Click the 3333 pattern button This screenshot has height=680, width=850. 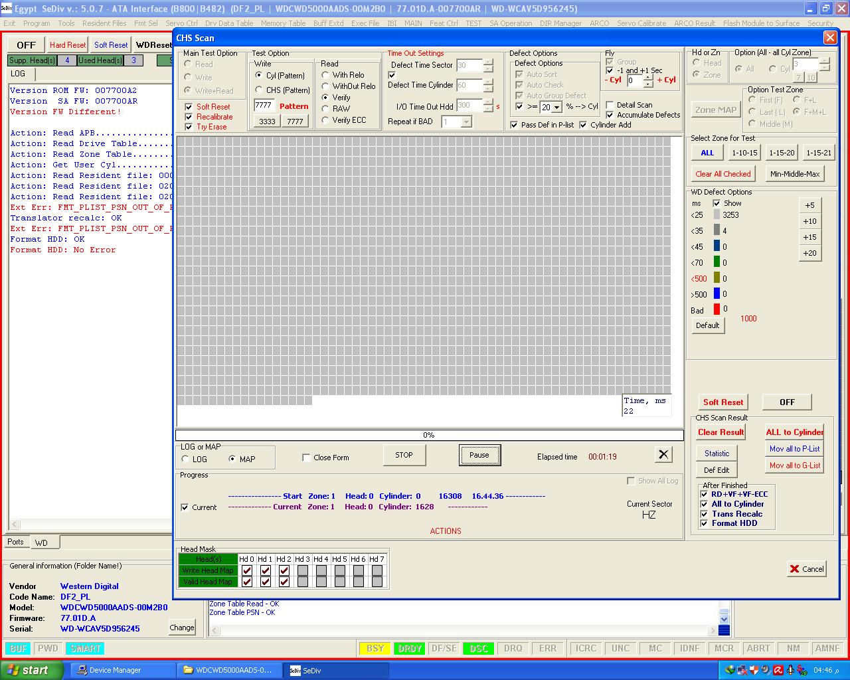click(x=267, y=122)
